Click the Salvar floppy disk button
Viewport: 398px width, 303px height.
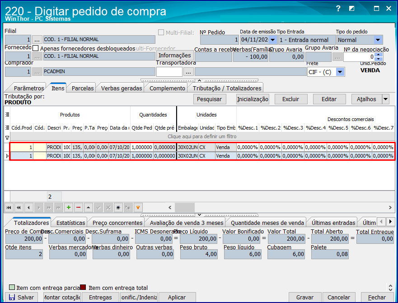[x=21, y=297]
